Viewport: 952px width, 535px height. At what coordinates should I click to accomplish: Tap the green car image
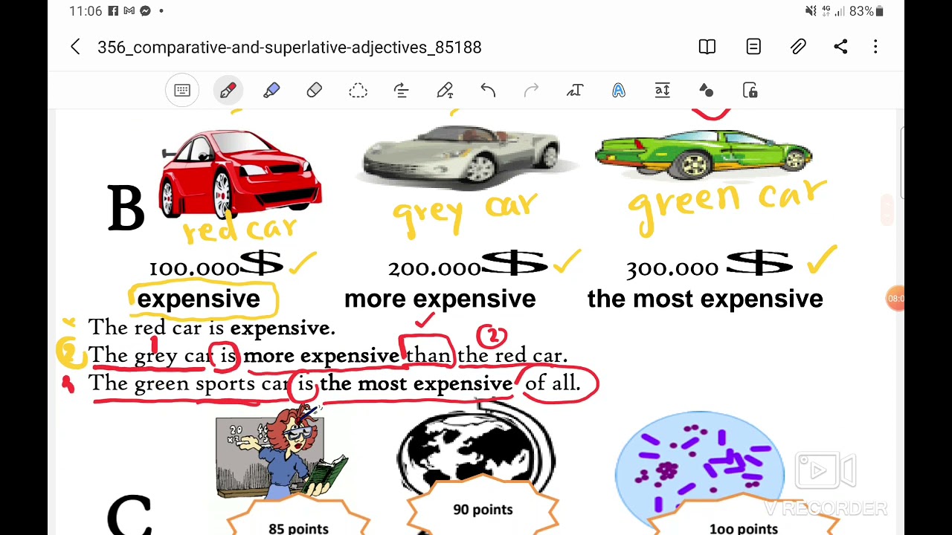[704, 154]
